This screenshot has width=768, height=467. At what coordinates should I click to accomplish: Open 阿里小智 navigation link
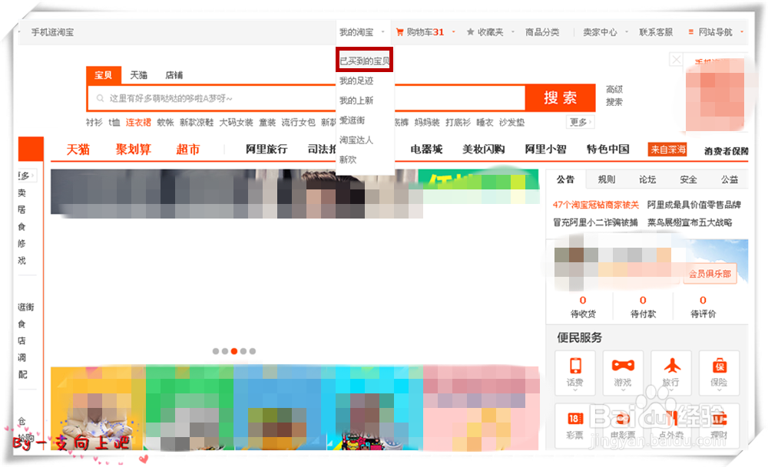click(545, 149)
